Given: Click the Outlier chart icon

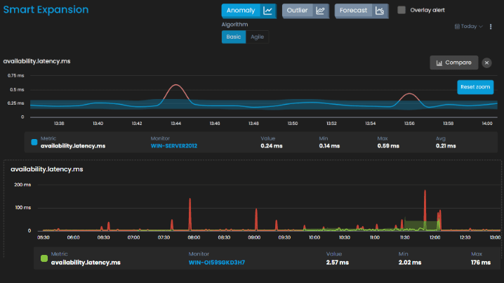Looking at the screenshot, I should click(x=320, y=11).
